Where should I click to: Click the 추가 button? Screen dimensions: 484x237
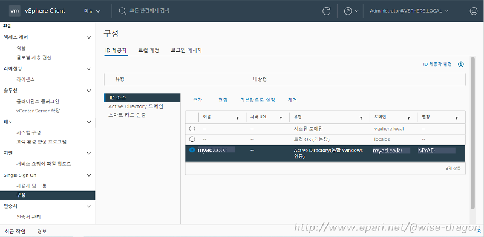tap(198, 100)
